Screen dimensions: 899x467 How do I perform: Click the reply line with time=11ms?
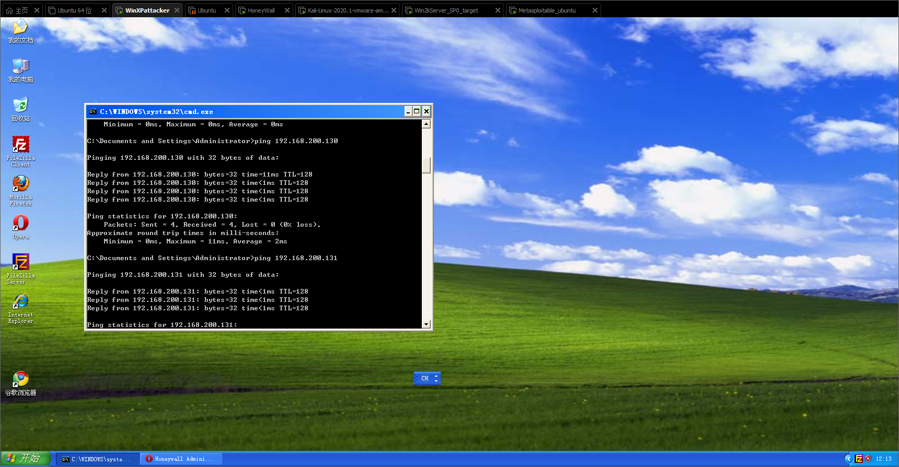(200, 174)
